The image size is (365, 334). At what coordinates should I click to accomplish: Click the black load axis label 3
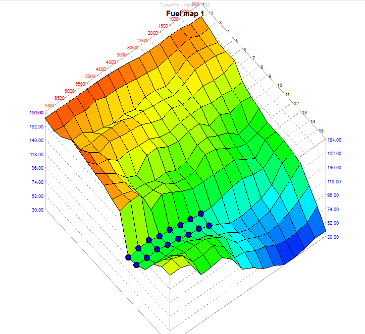220,23
